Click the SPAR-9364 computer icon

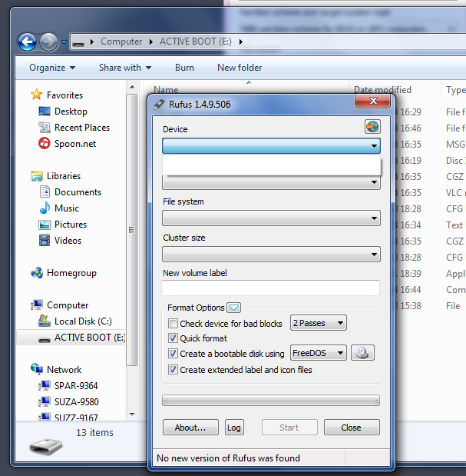[45, 385]
